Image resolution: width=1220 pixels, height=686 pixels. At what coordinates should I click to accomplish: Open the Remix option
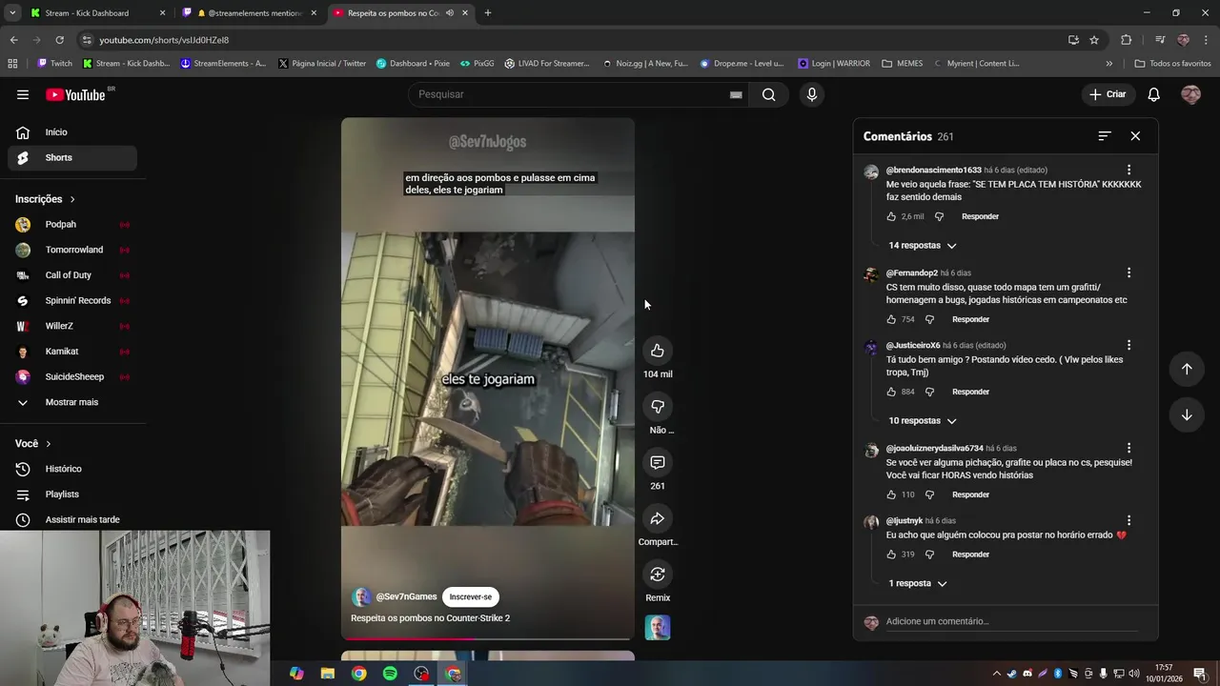pos(658,575)
